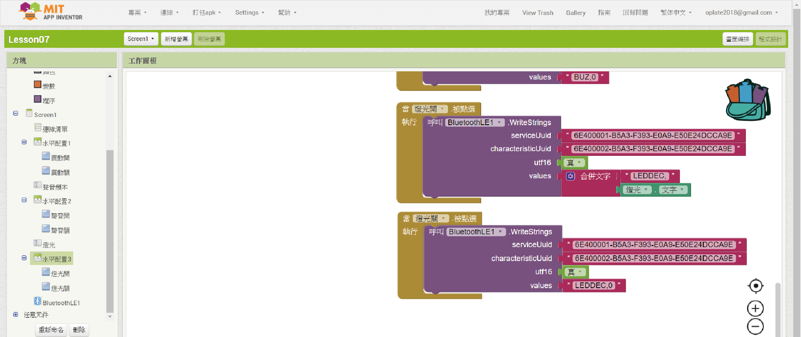Select the orange 變數 block category
This screenshot has height=337, width=801.
pos(37,85)
